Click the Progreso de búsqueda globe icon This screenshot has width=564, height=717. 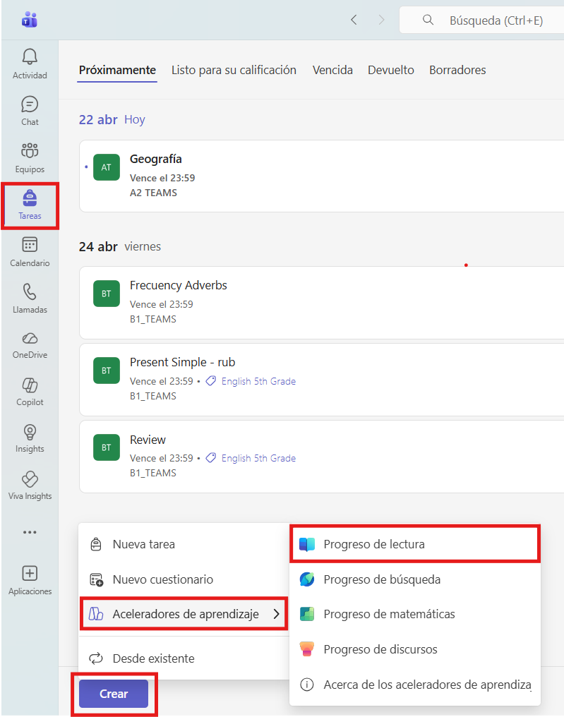click(307, 579)
